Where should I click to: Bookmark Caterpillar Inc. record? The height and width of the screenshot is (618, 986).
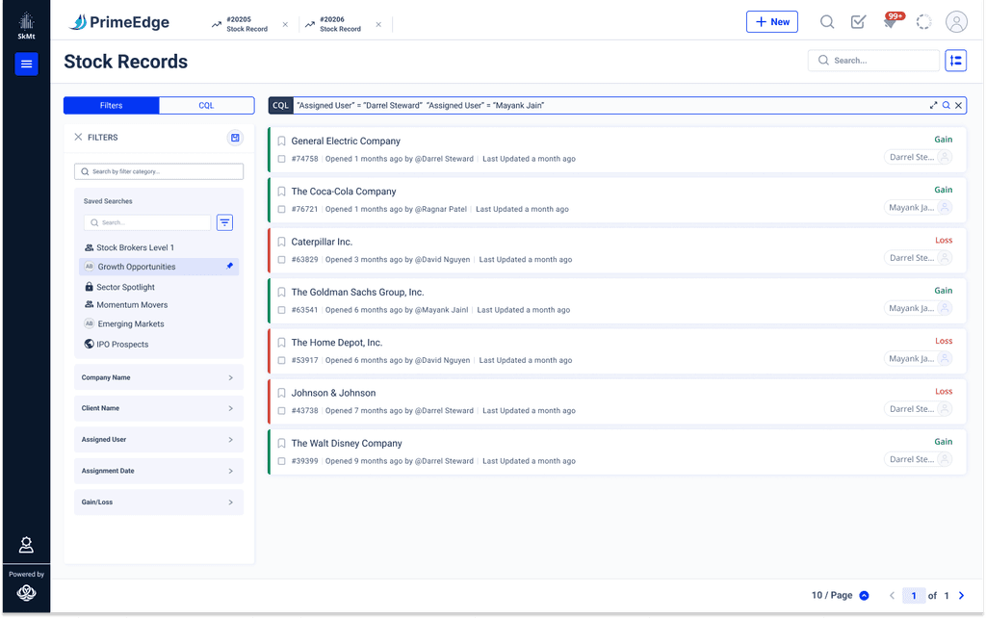(282, 242)
